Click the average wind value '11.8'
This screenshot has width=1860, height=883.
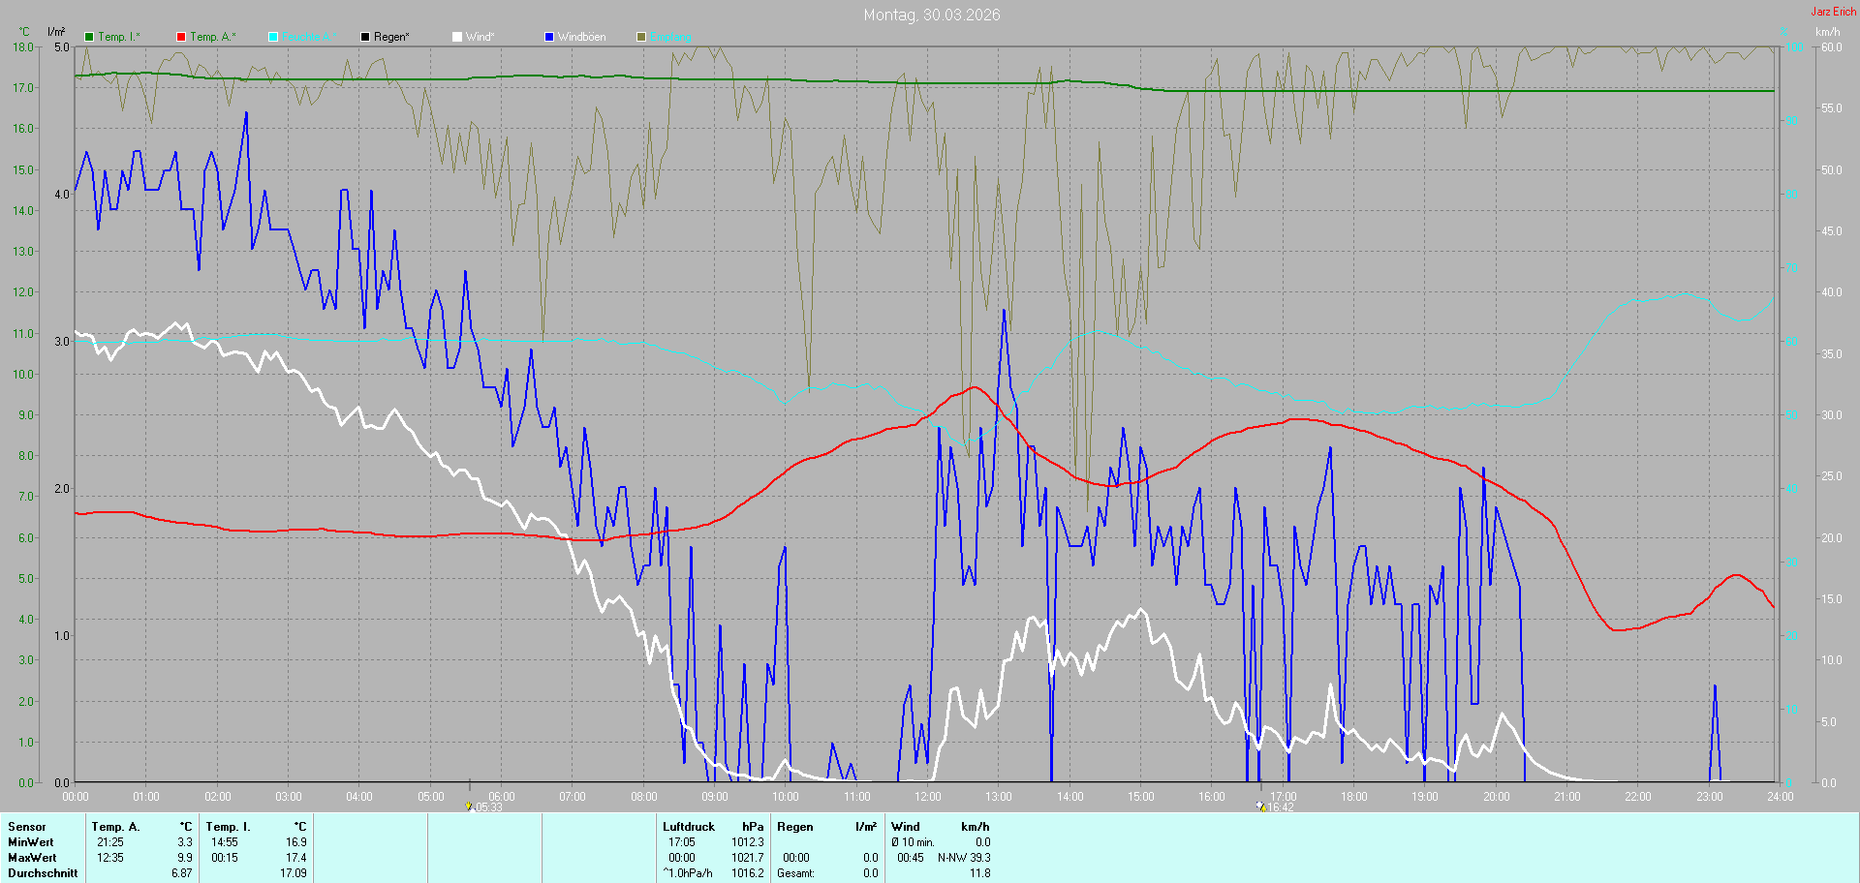[x=980, y=873]
